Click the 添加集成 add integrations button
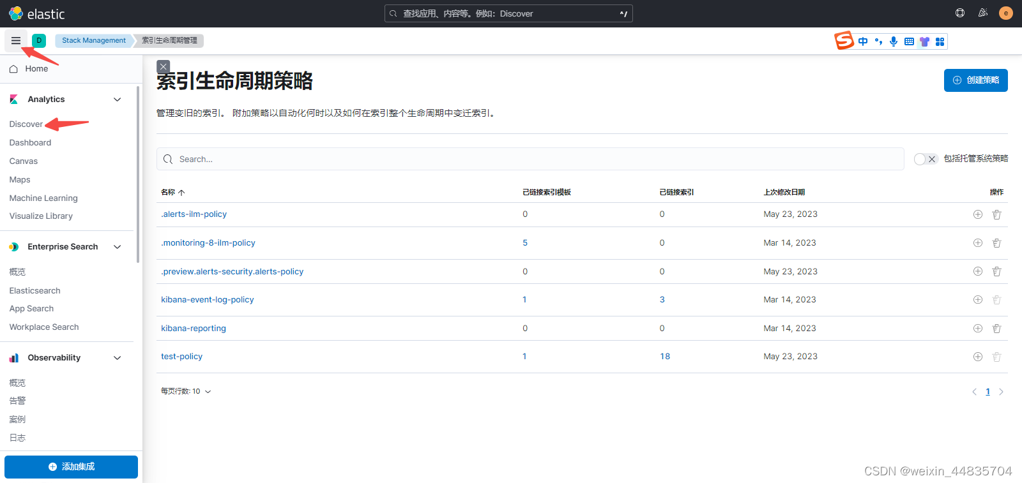The width and height of the screenshot is (1022, 483). [71, 467]
